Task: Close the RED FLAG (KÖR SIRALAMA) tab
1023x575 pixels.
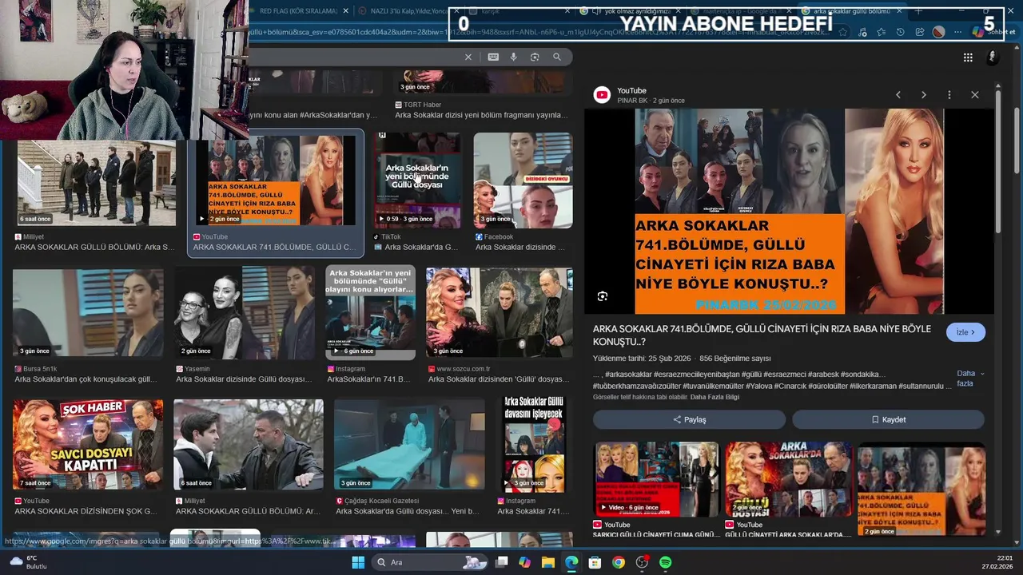Action: (346, 11)
